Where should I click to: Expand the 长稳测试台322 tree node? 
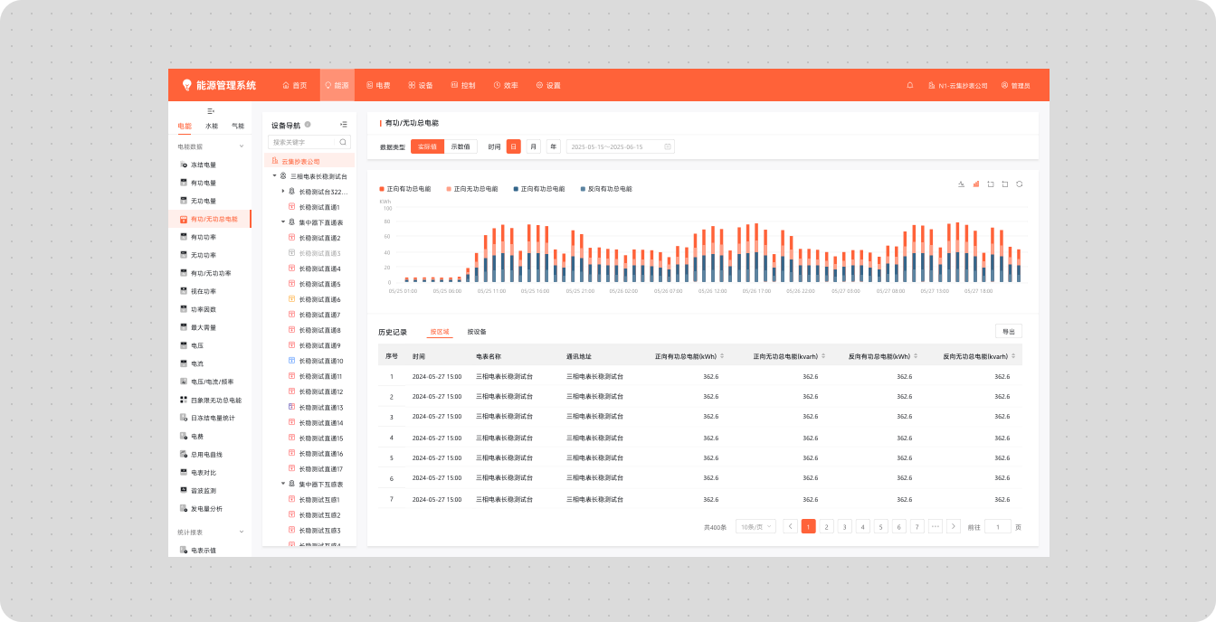(282, 192)
